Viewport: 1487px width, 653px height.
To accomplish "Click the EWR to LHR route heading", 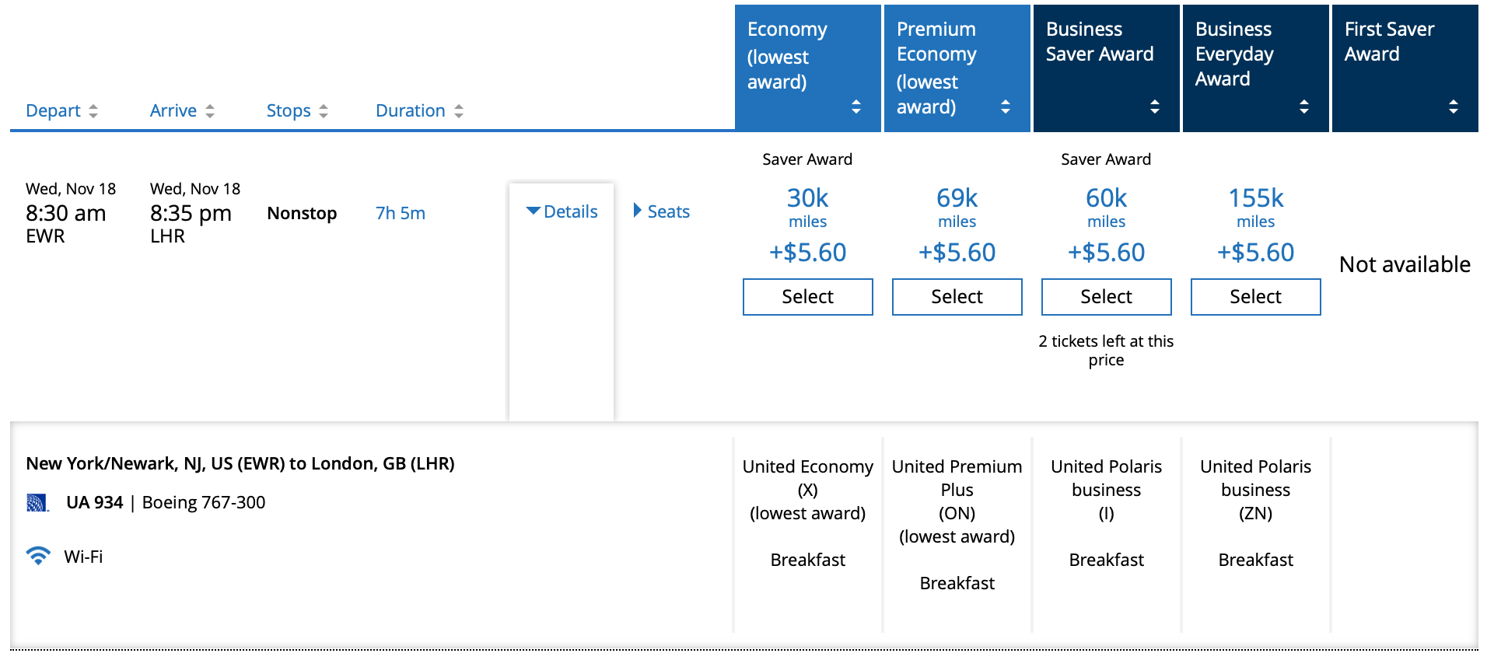I will point(240,463).
